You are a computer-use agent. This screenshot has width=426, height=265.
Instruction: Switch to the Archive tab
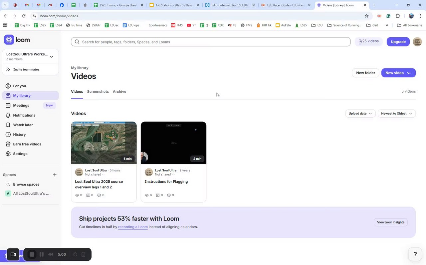[119, 92]
